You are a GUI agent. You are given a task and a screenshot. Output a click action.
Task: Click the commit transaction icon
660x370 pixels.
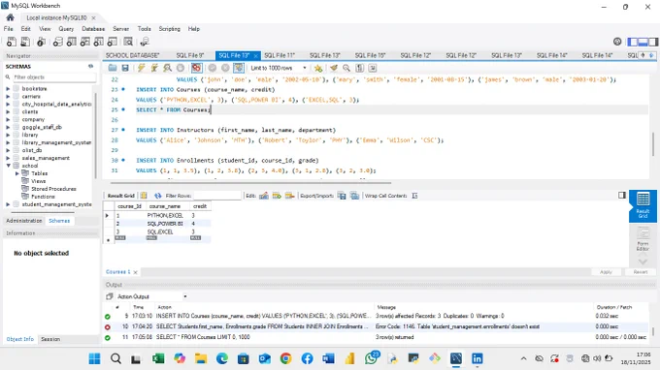213,68
